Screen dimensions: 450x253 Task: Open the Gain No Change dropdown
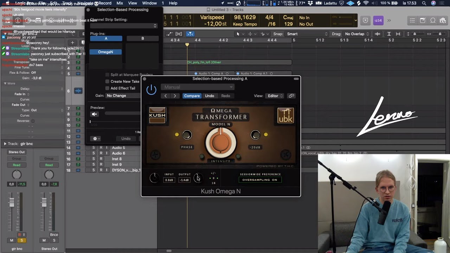tap(123, 96)
